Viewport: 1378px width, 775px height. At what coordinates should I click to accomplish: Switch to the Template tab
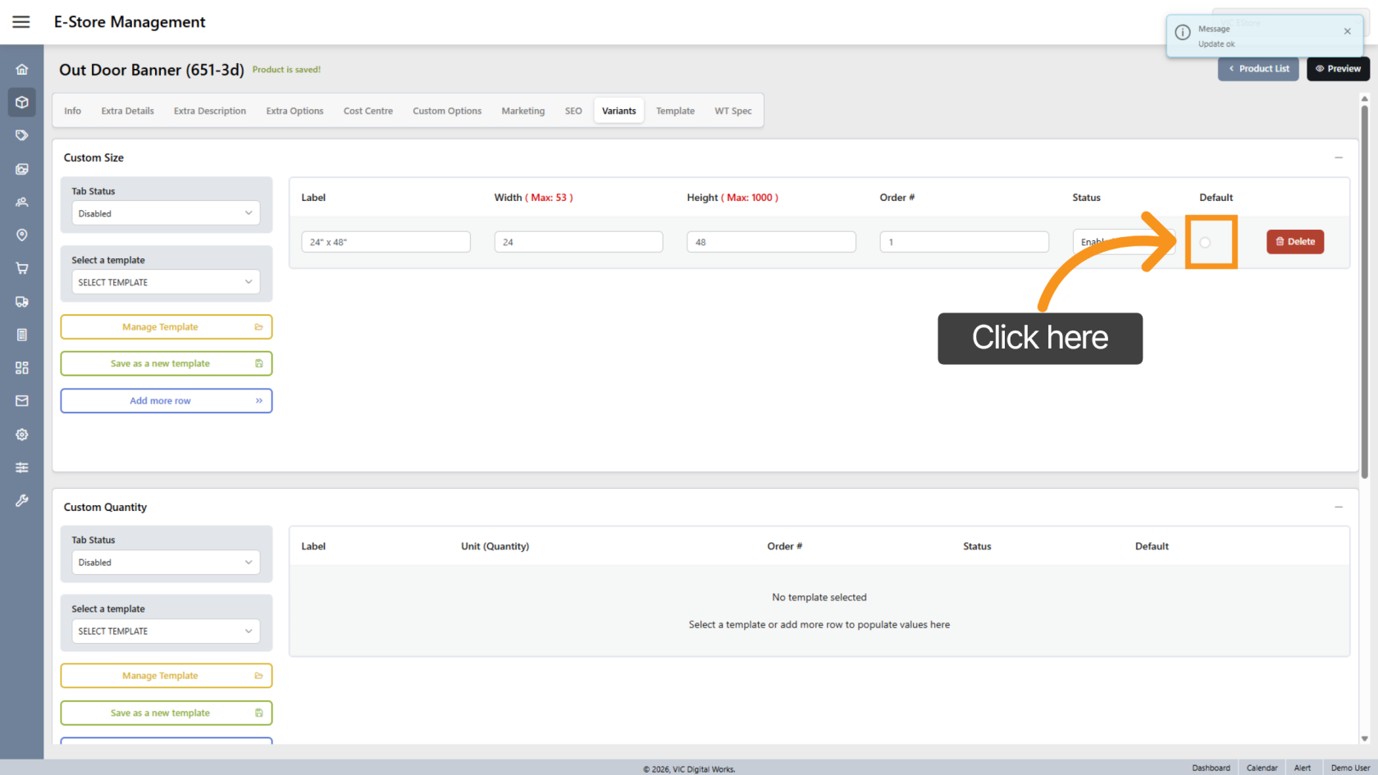point(675,111)
